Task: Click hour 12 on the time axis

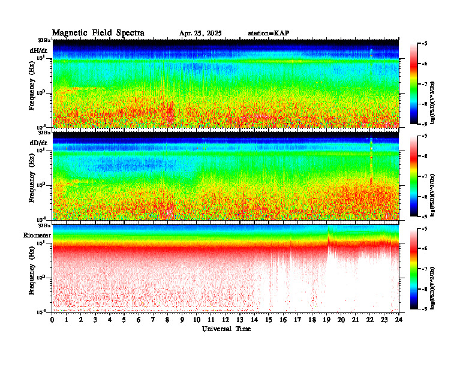Action: [x=226, y=320]
